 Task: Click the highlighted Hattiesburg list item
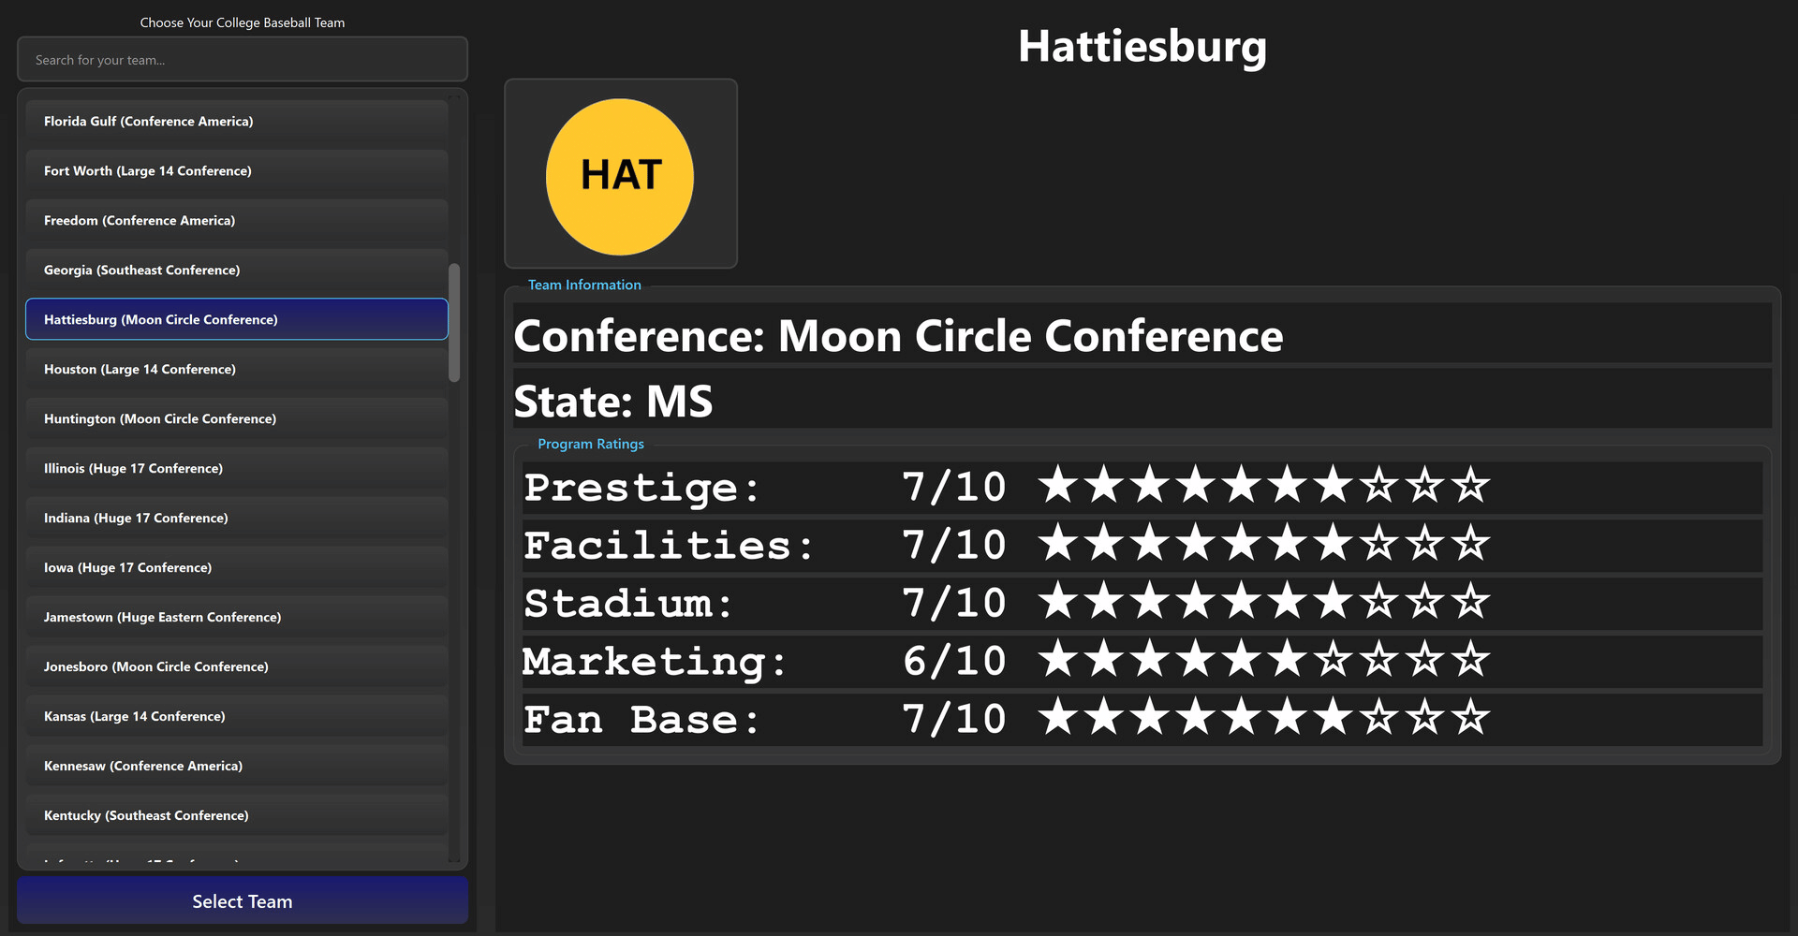237,320
